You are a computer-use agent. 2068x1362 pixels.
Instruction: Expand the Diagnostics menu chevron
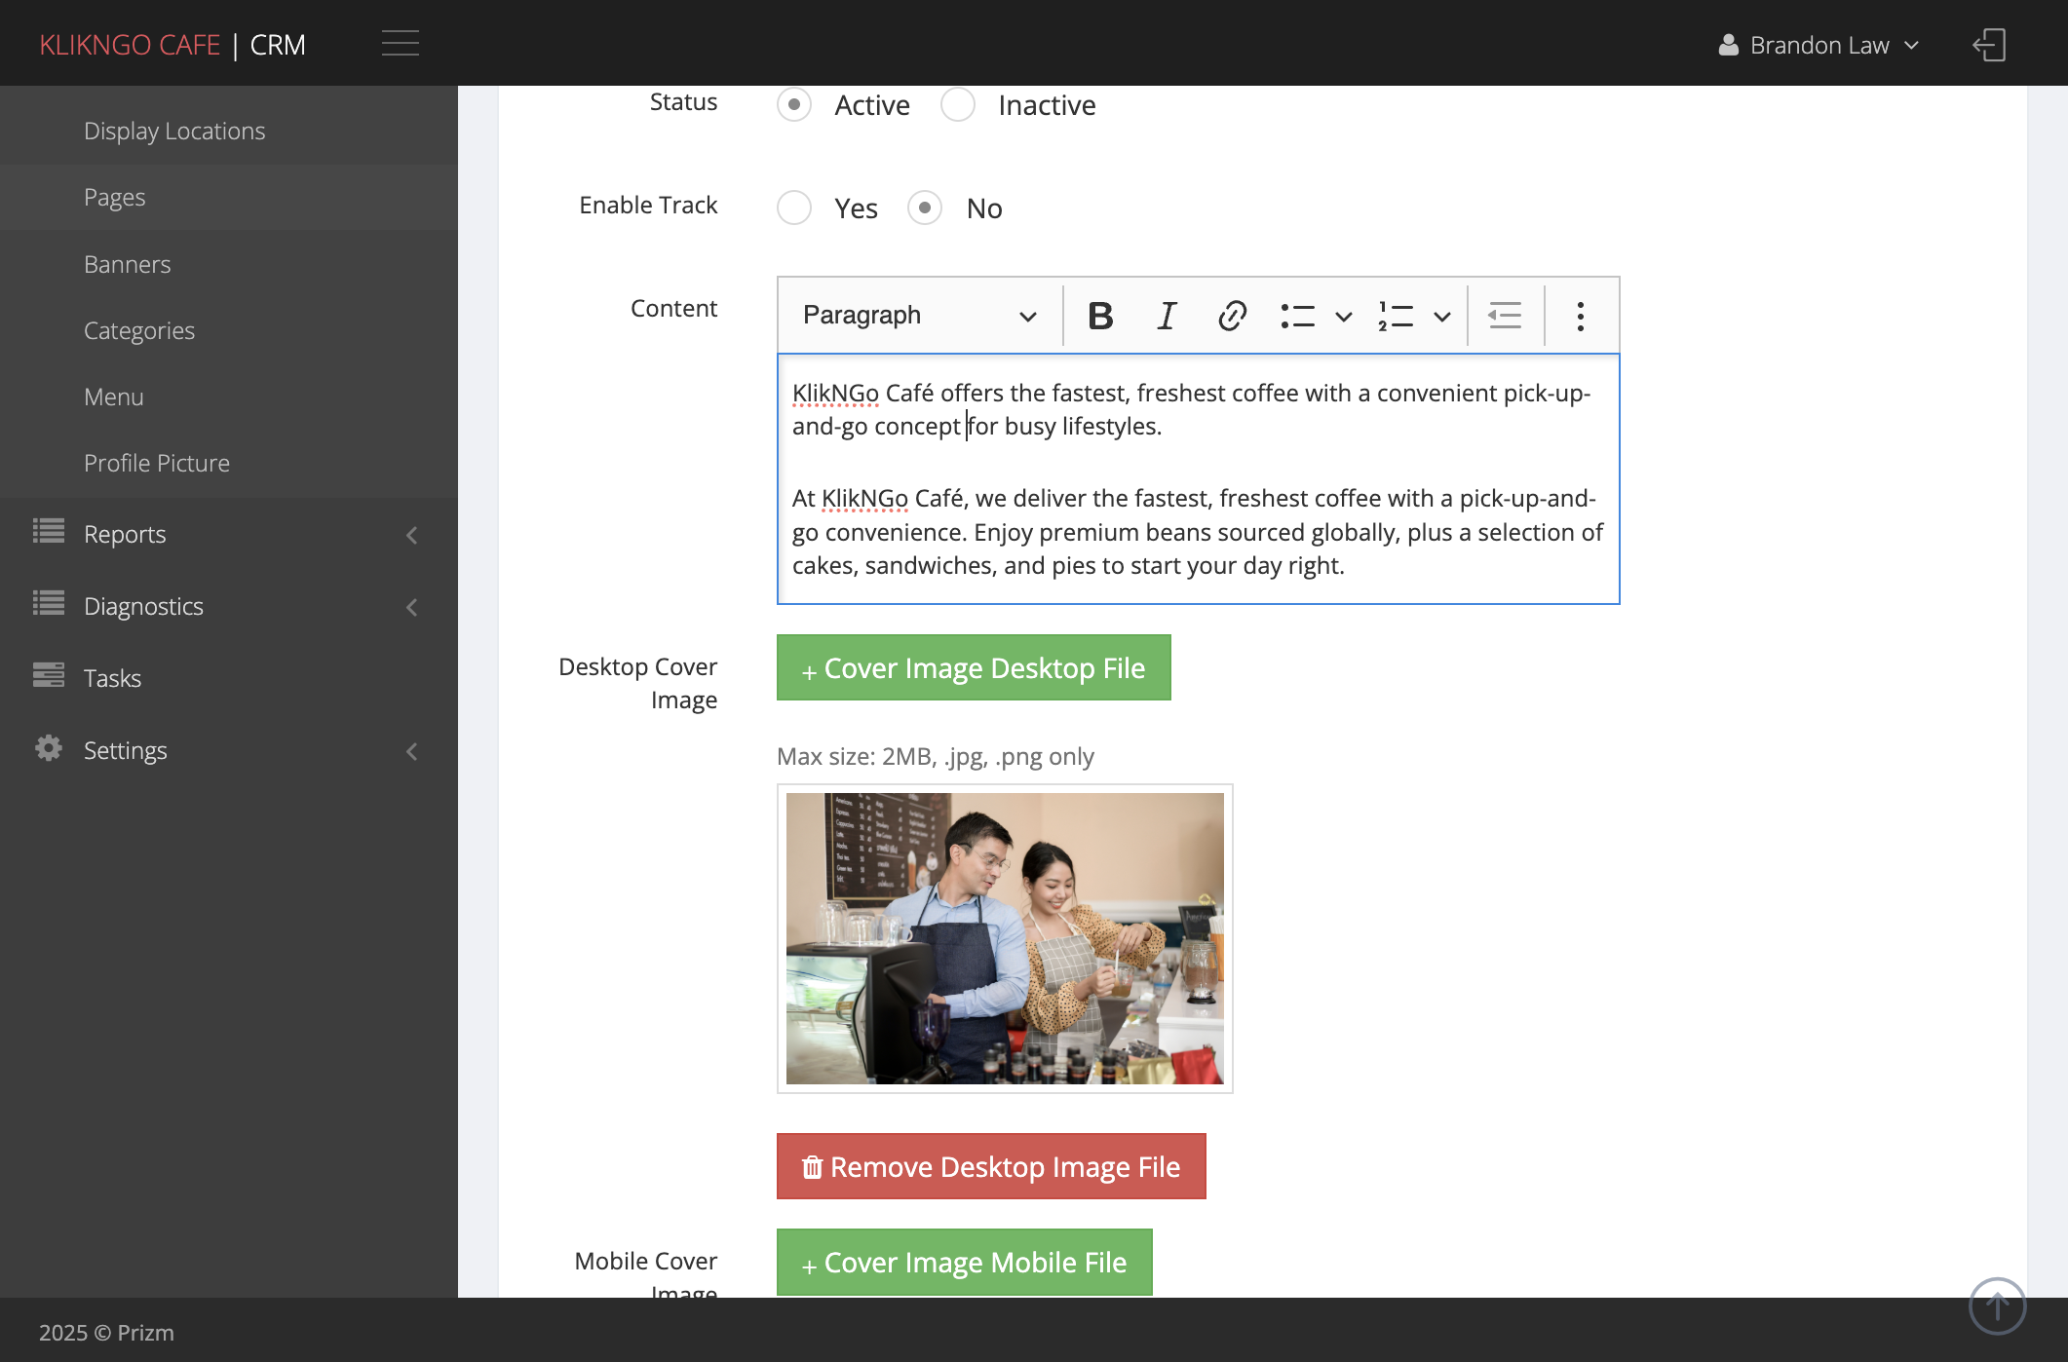412,607
